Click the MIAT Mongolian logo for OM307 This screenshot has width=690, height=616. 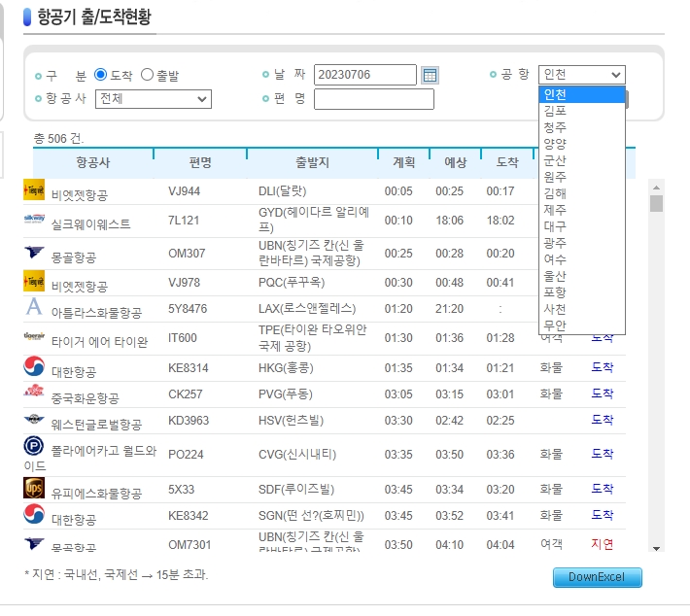click(x=34, y=252)
